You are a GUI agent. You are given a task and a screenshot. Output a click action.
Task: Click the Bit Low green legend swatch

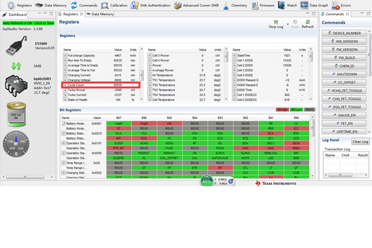click(x=296, y=110)
